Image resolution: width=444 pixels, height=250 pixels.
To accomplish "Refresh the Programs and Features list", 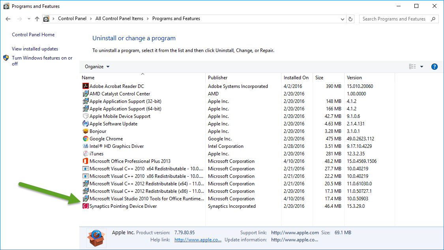I will (350, 19).
